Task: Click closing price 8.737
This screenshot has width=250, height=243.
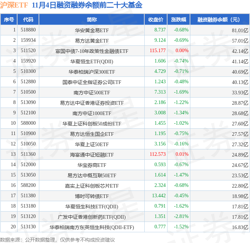Action: pos(160,30)
